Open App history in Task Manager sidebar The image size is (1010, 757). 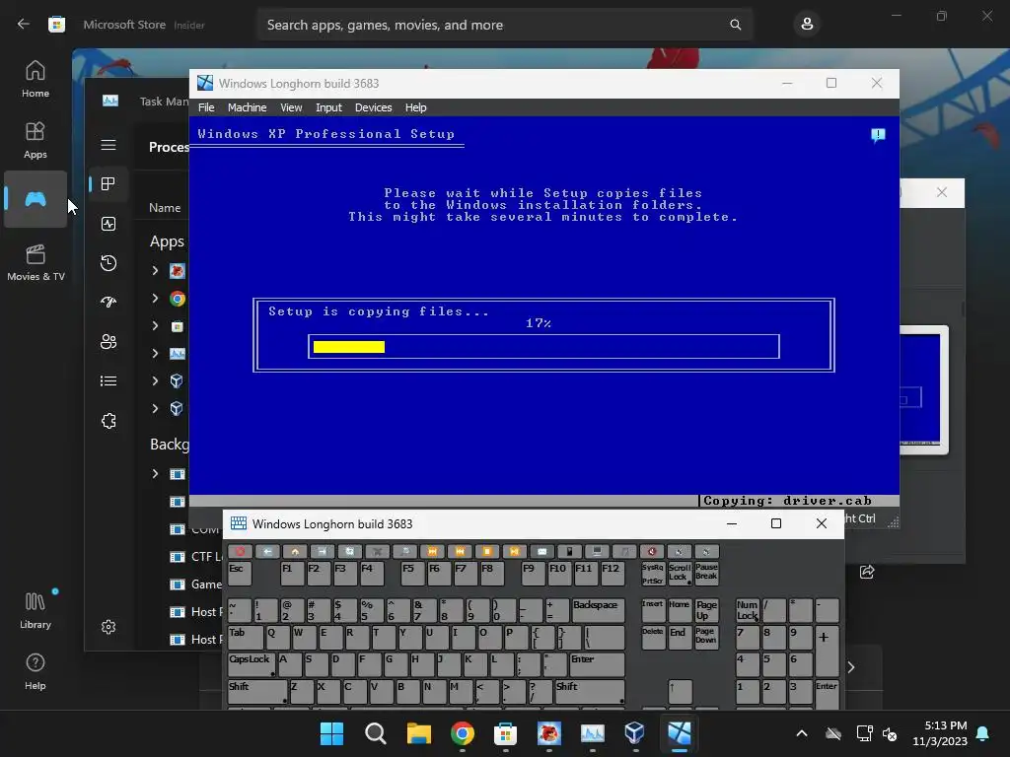coord(108,262)
